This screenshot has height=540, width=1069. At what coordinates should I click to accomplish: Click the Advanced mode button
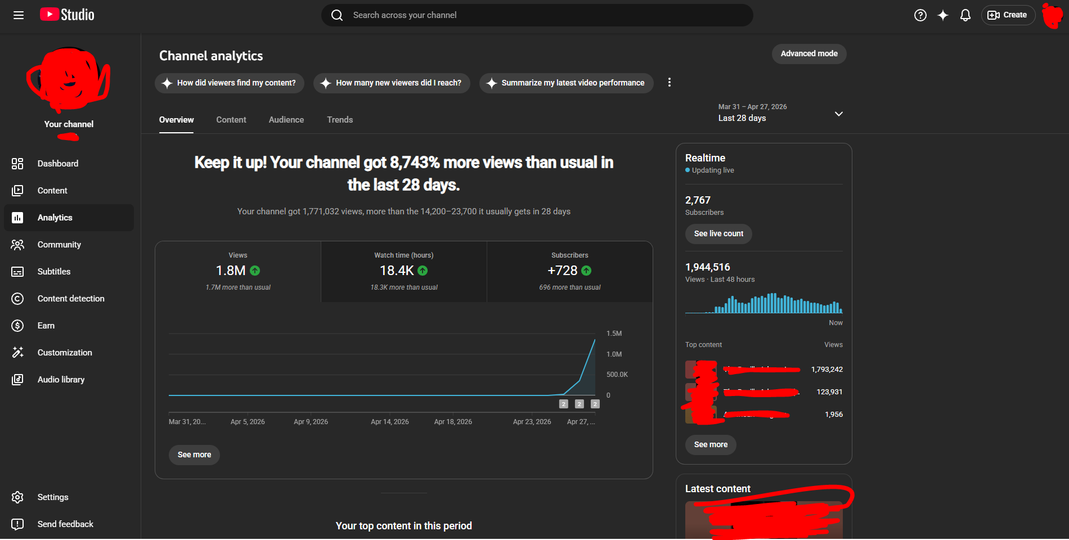pos(809,54)
